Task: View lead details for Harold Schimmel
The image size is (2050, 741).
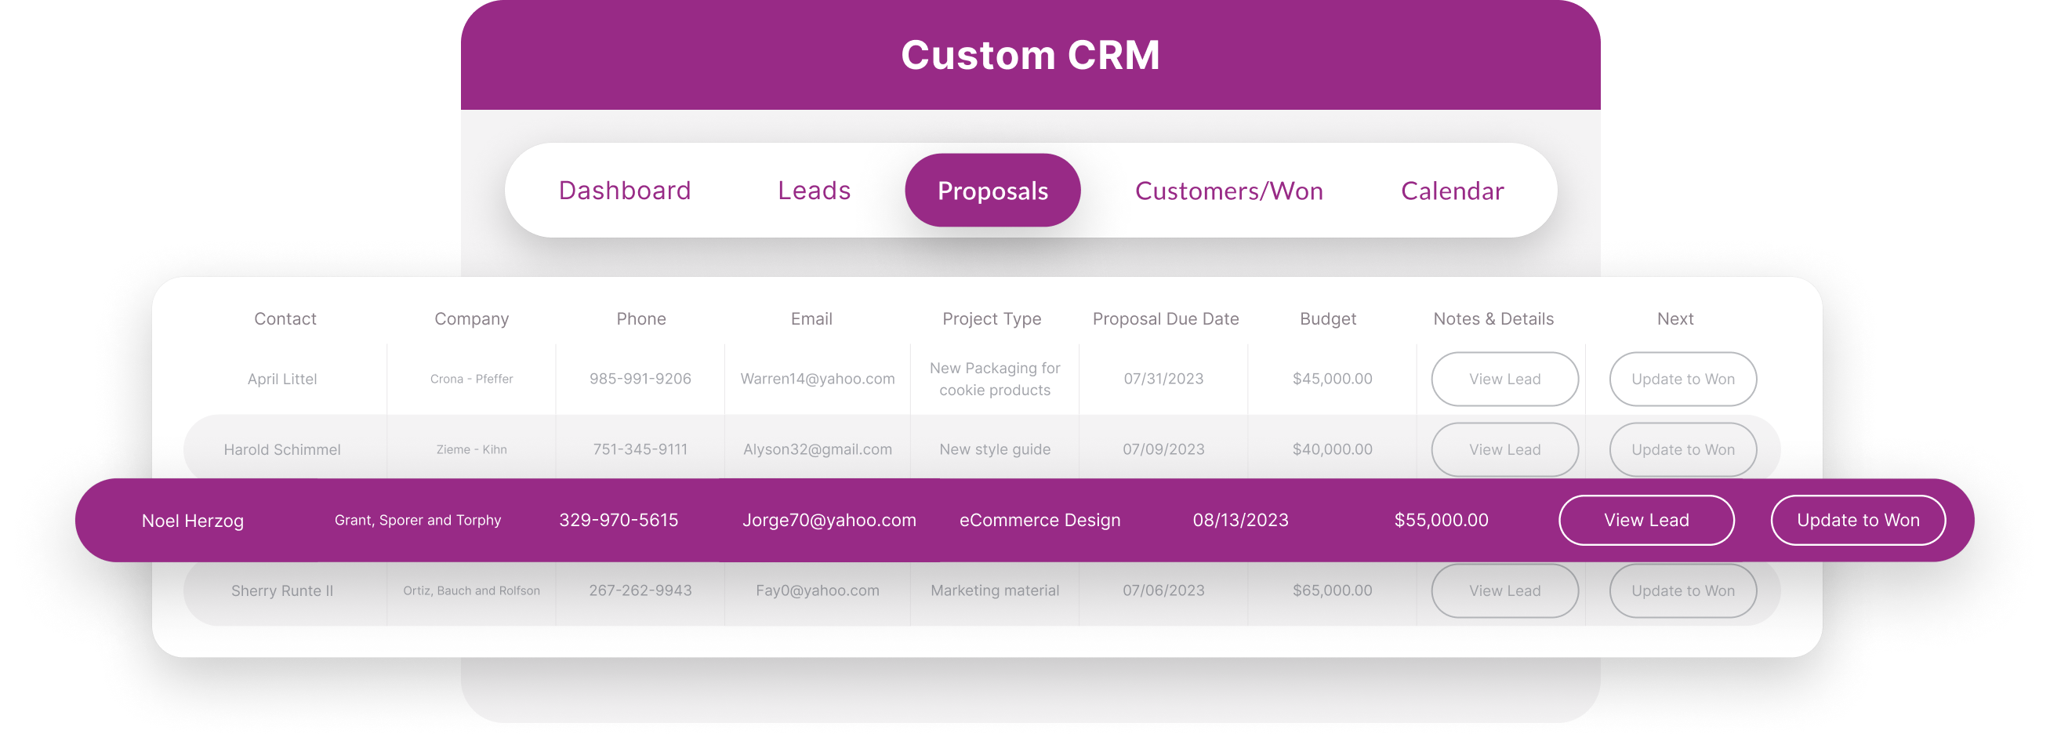Action: click(1504, 449)
